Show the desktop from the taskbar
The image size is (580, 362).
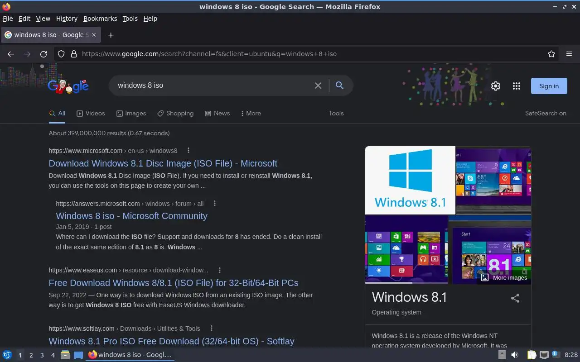(x=78, y=355)
